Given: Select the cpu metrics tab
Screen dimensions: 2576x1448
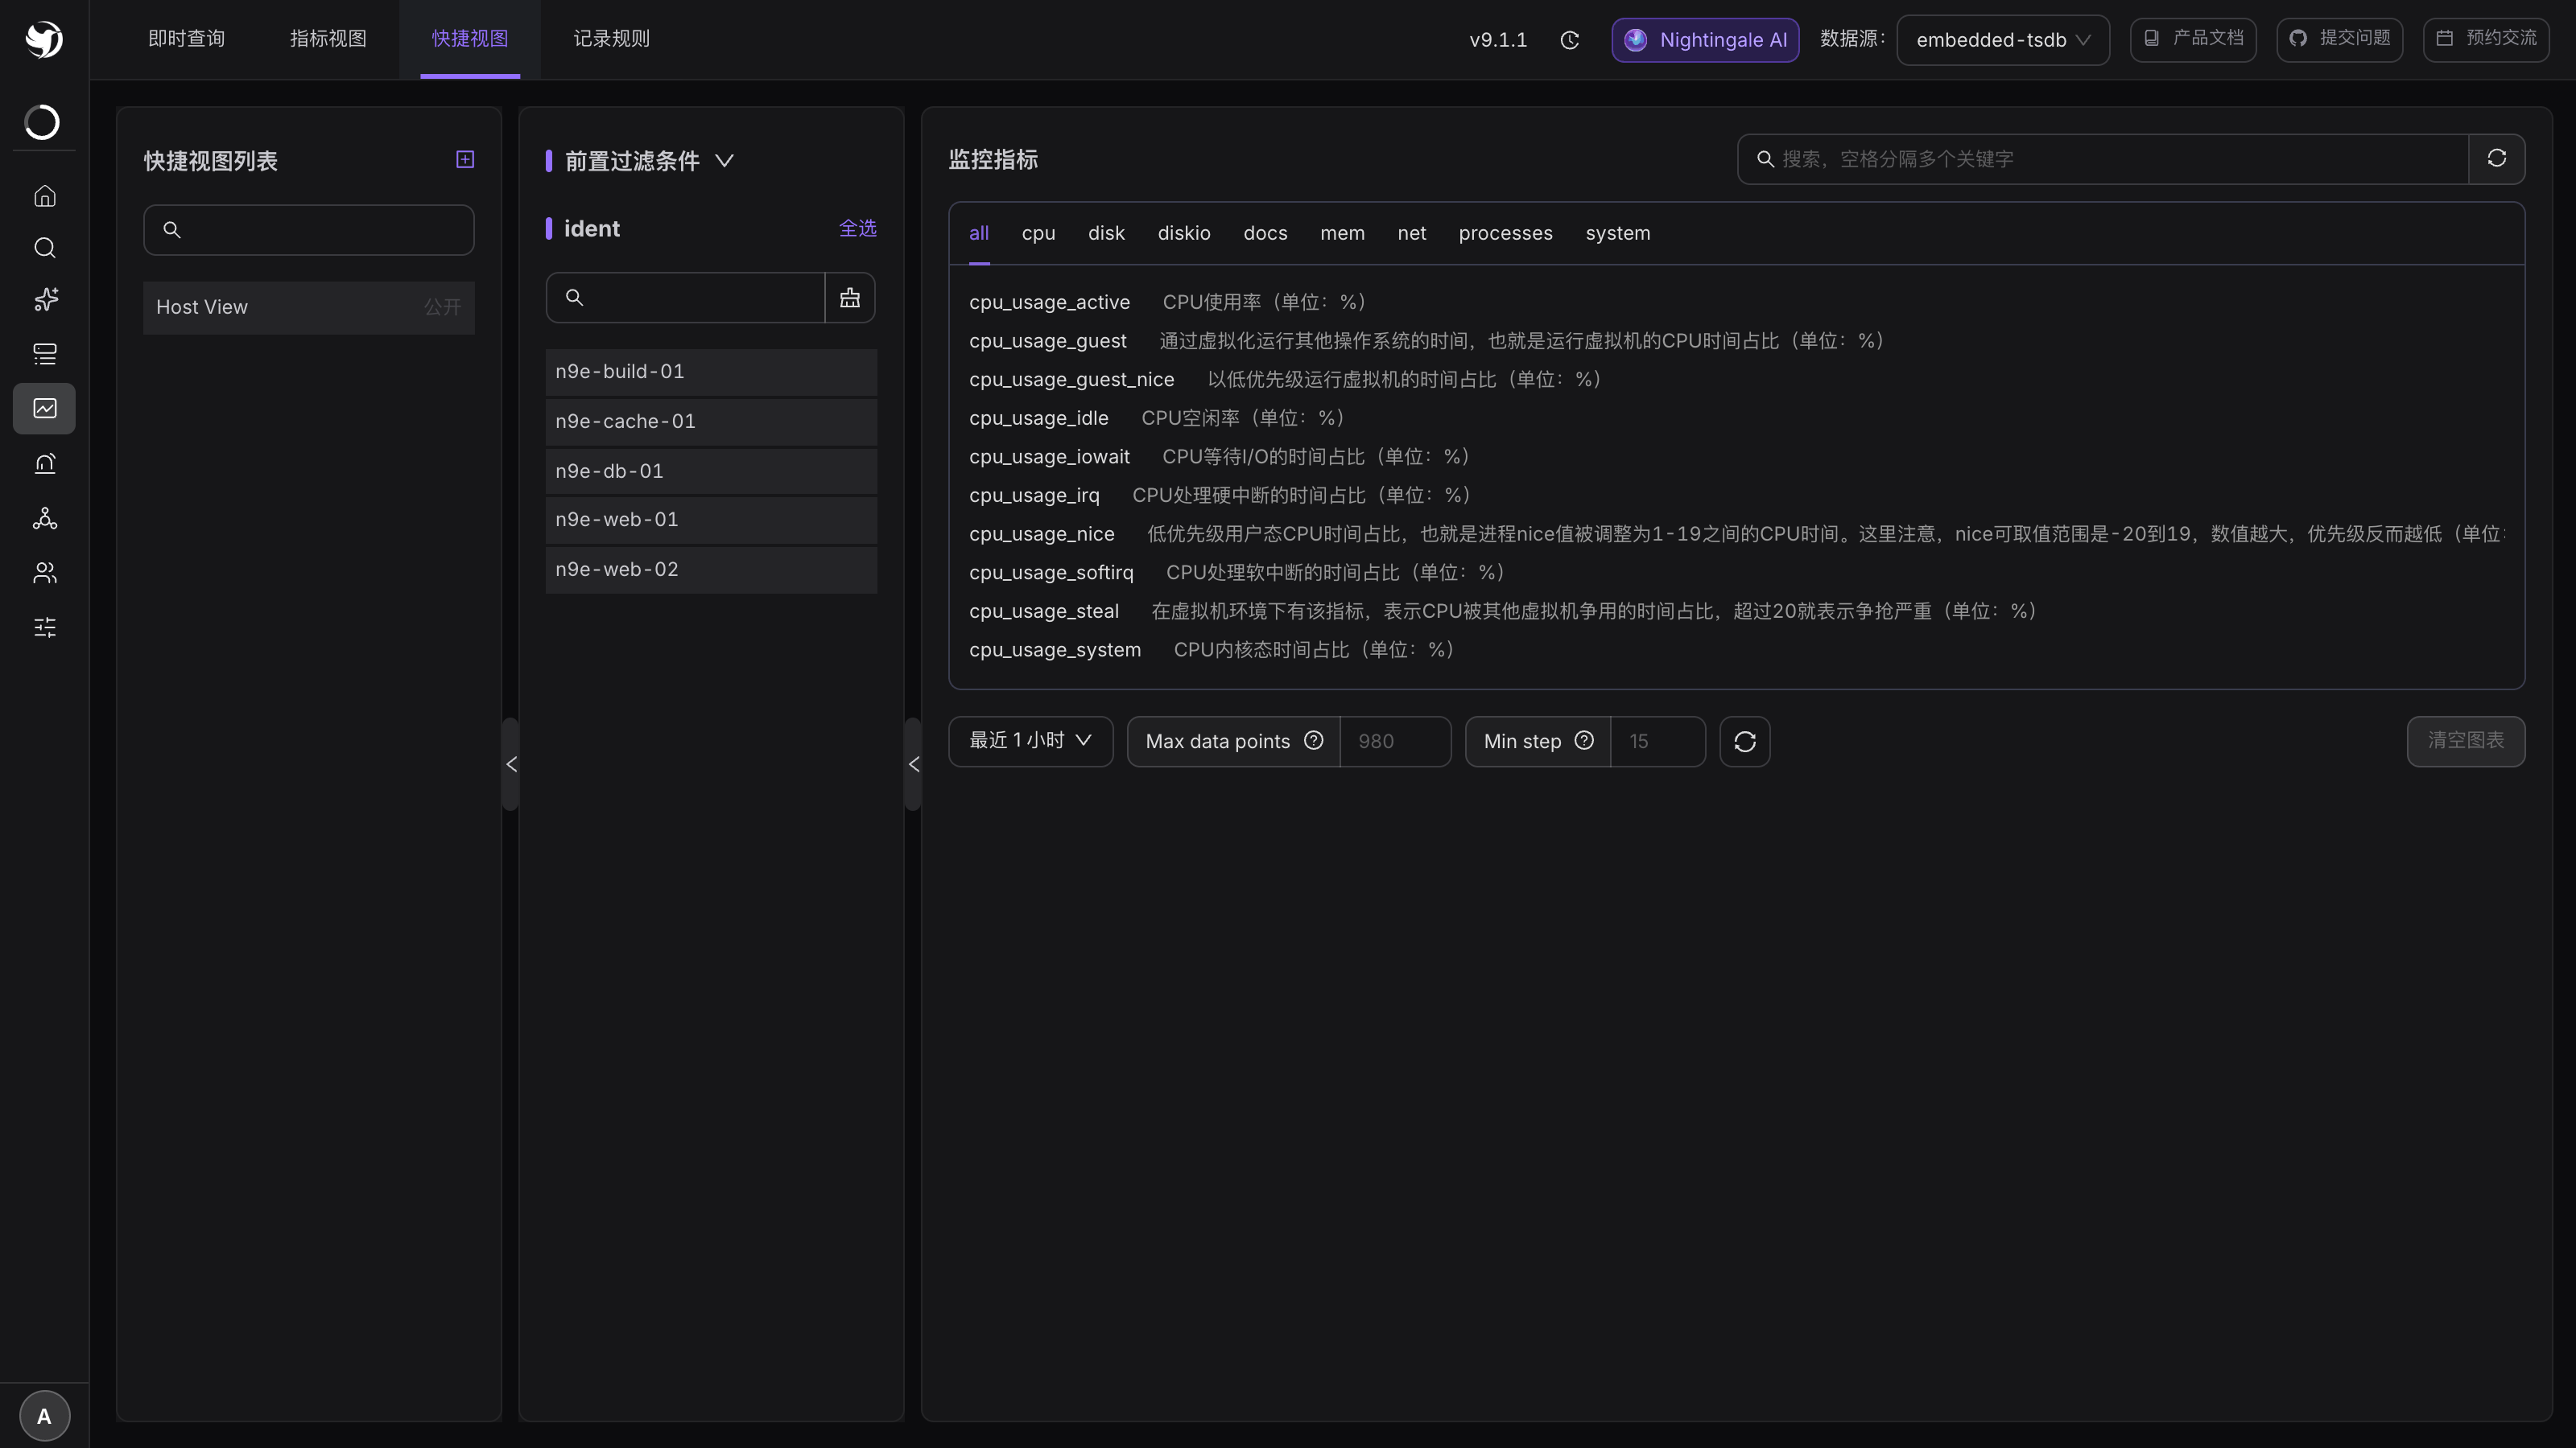Looking at the screenshot, I should coord(1038,232).
